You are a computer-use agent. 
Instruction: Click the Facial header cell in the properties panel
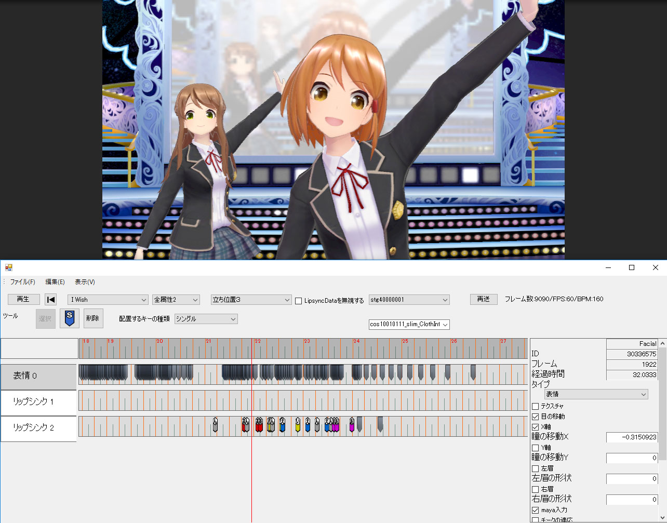632,344
